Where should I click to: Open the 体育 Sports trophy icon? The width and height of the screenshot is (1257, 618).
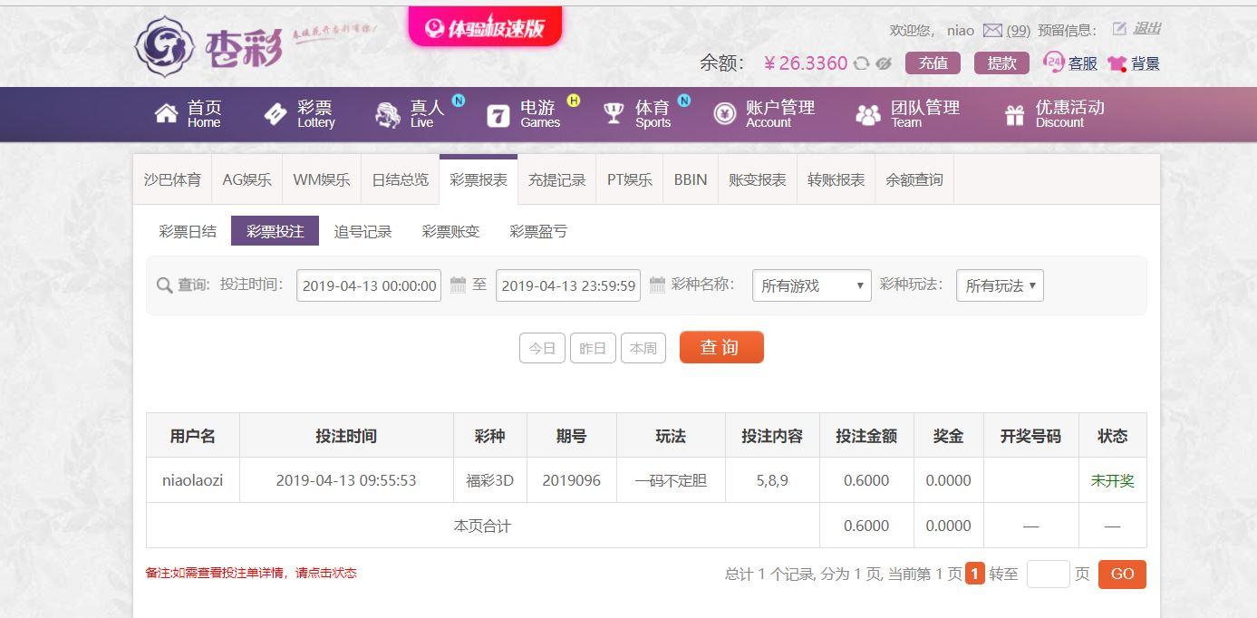614,114
